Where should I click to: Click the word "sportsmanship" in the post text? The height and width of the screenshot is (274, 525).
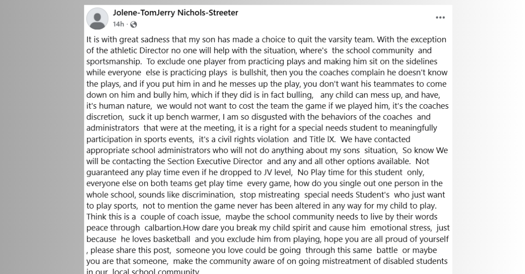112,62
